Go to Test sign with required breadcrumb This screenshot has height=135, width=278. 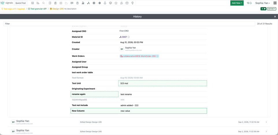coord(13,9)
